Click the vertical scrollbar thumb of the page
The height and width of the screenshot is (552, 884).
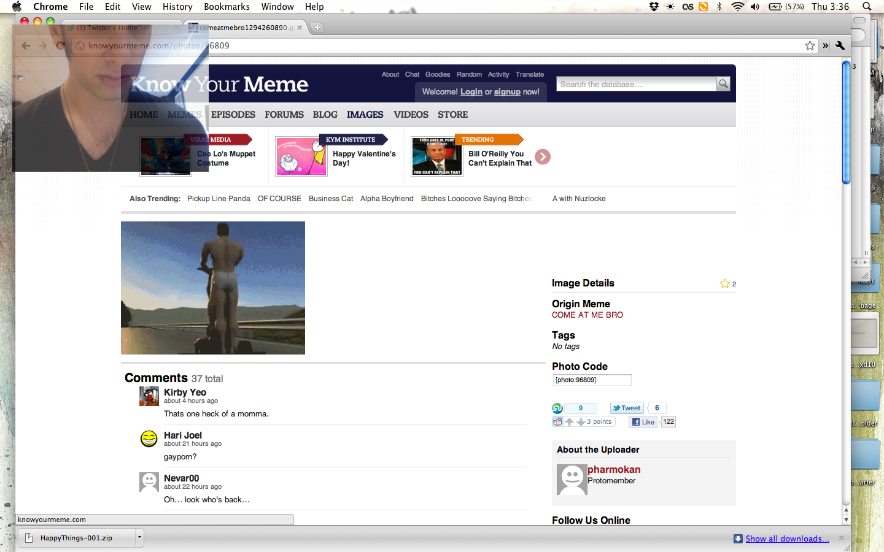coord(846,123)
